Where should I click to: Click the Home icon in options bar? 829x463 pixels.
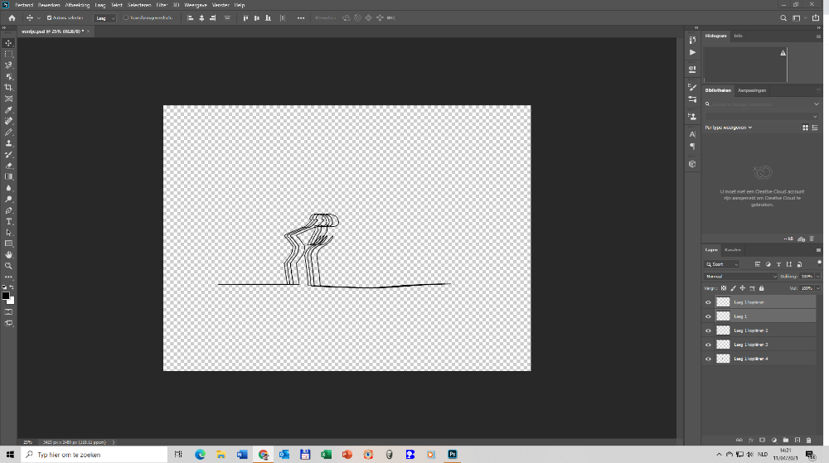(12, 17)
